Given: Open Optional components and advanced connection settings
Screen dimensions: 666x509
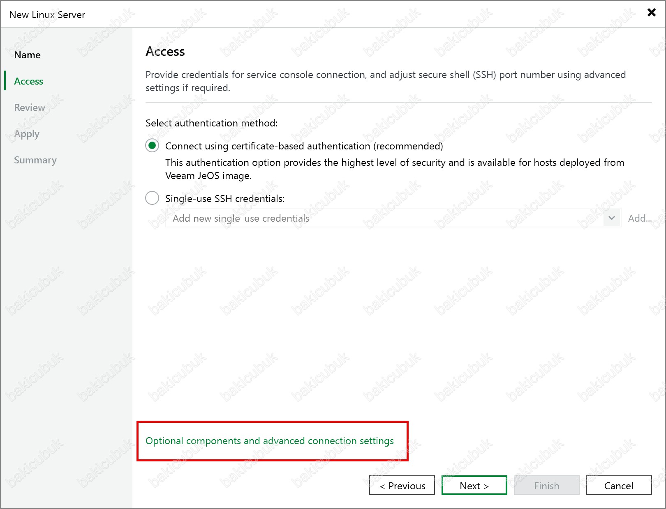Looking at the screenshot, I should point(269,441).
